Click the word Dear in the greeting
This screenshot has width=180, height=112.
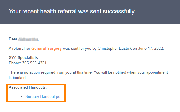pos(13,39)
